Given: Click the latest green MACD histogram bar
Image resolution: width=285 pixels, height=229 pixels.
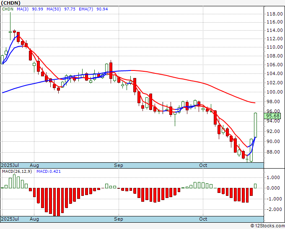Looking at the screenshot, I should click(x=255, y=186).
